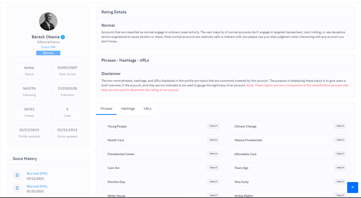Click the award icon beside 02/11/2023 score

[17, 175]
